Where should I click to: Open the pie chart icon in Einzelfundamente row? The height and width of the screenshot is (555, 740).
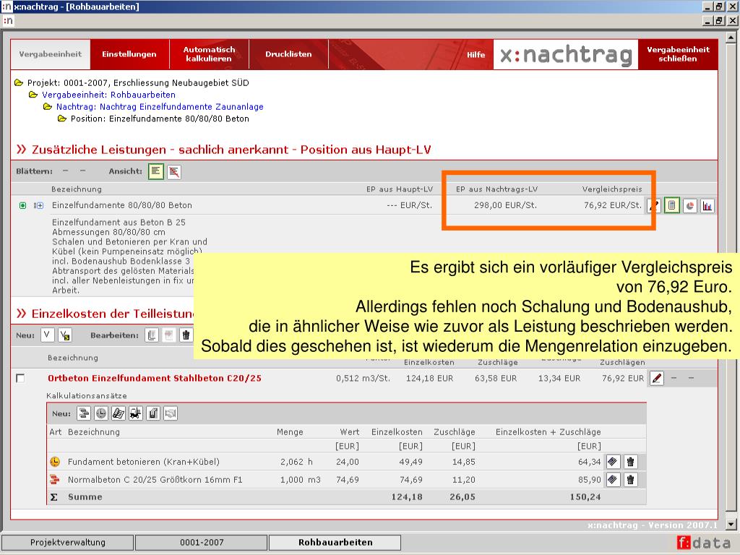pyautogui.click(x=690, y=206)
